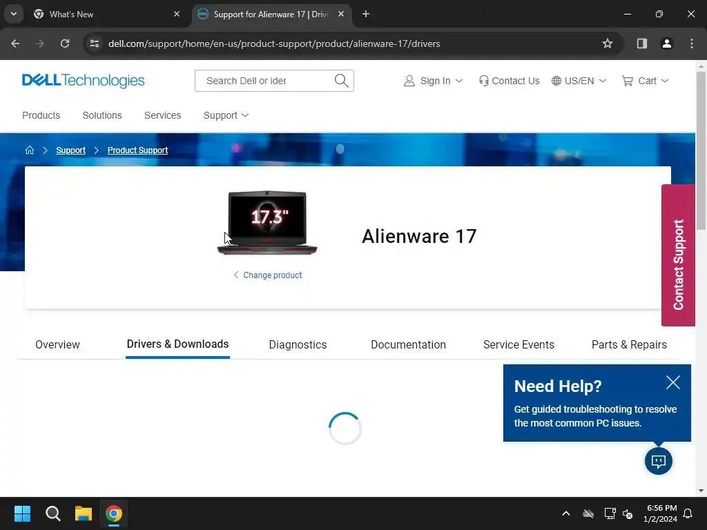Close the What's New tab
707x530 pixels.
177,14
